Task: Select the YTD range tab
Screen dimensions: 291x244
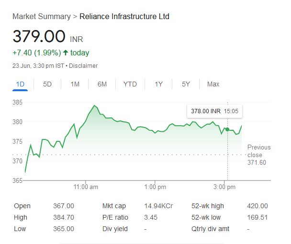Action: (130, 84)
